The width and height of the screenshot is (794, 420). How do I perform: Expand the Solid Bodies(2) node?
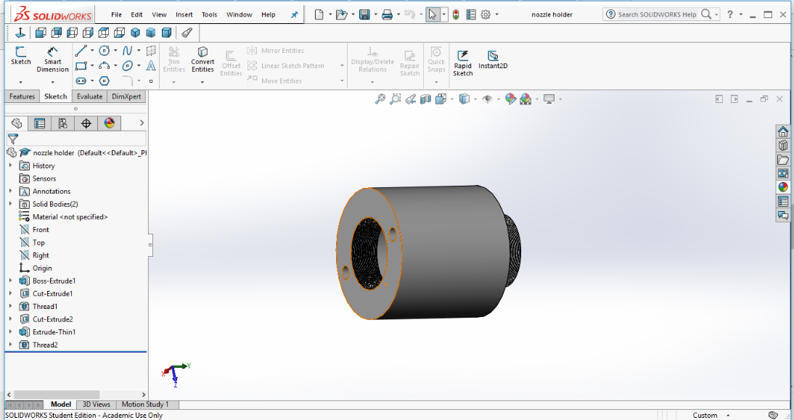pos(11,204)
